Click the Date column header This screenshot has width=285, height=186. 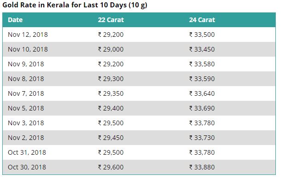15,20
